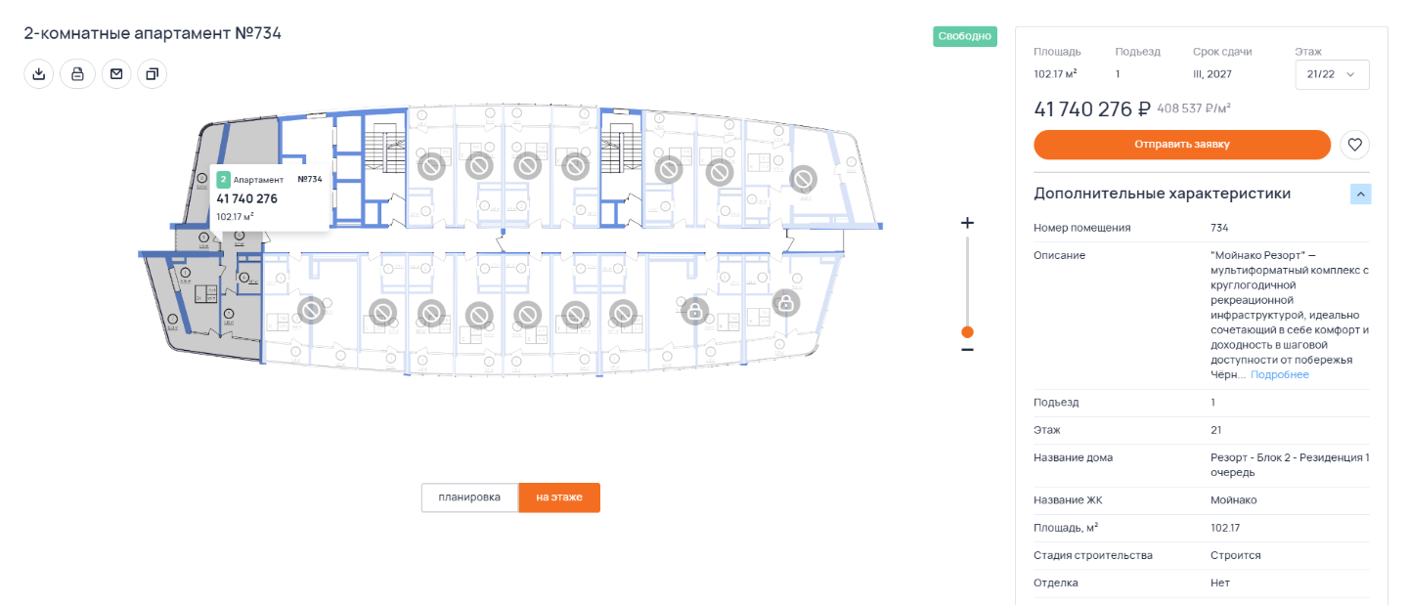Click the compare/copy icon
The height and width of the screenshot is (605, 1408).
152,74
